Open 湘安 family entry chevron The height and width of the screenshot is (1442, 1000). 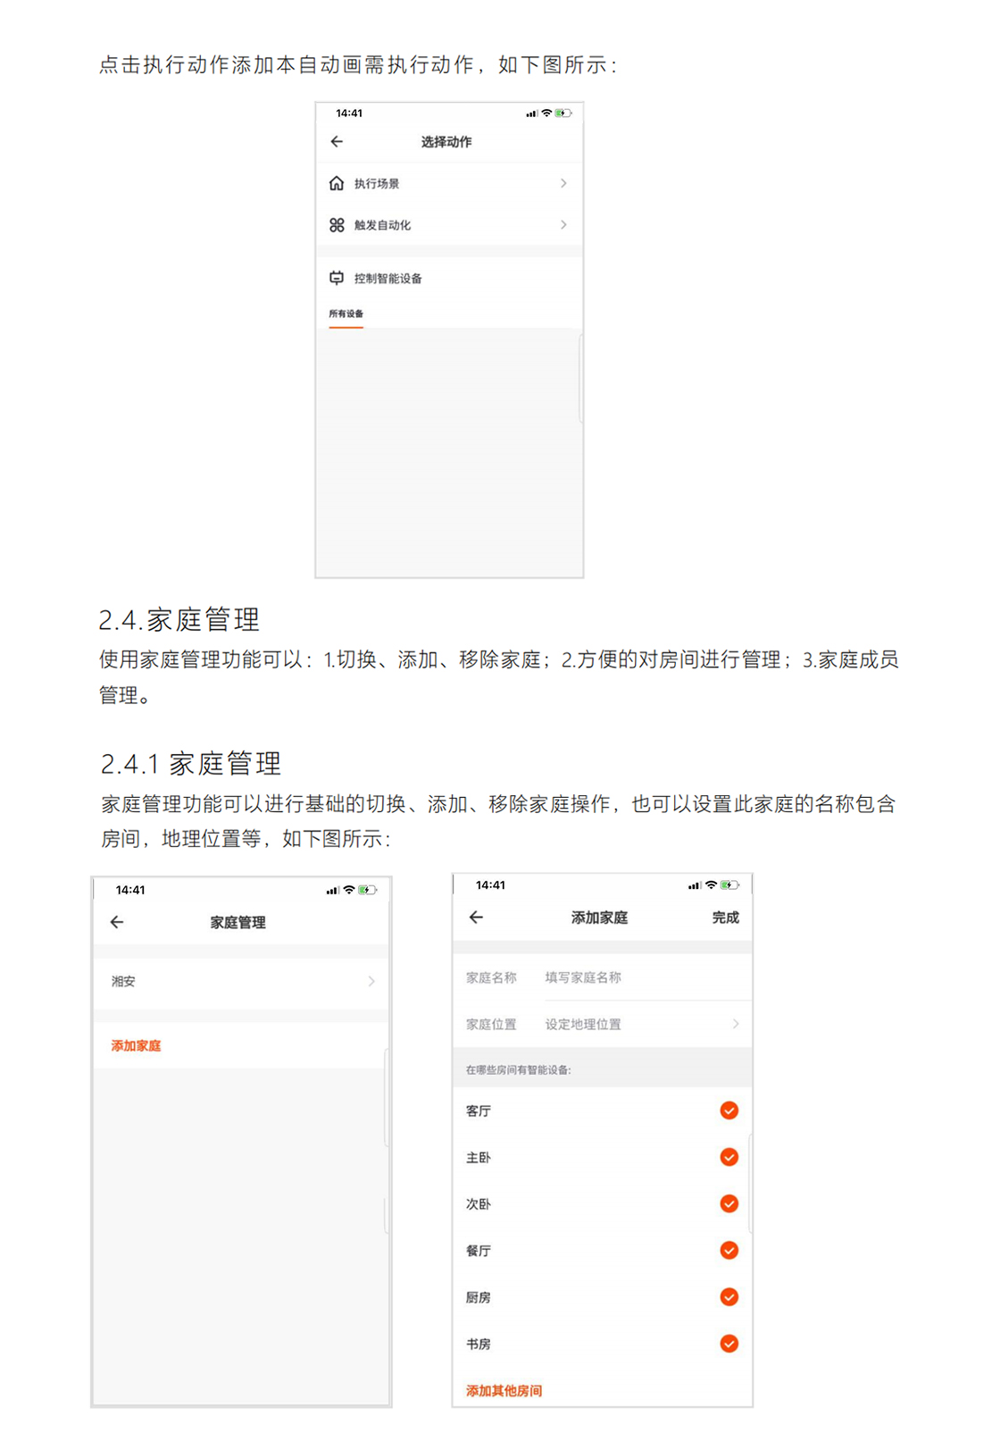pyautogui.click(x=371, y=981)
